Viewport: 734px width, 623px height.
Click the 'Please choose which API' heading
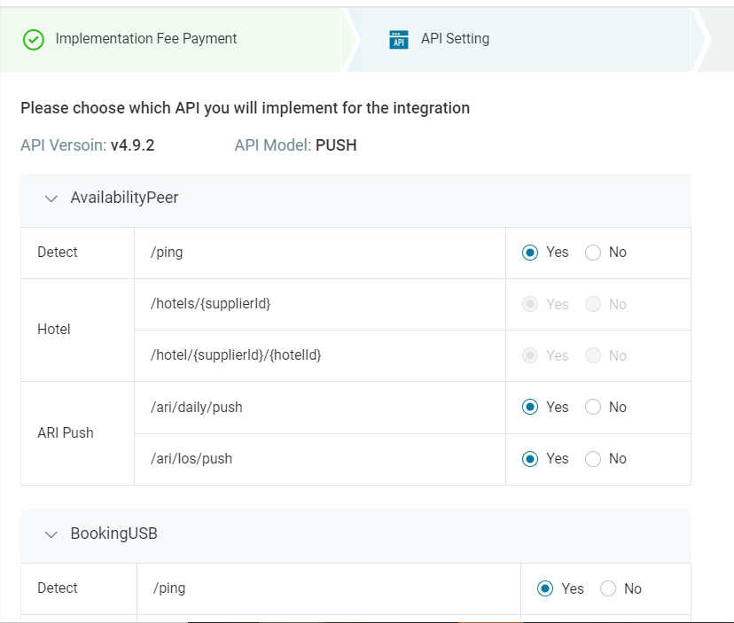[245, 107]
